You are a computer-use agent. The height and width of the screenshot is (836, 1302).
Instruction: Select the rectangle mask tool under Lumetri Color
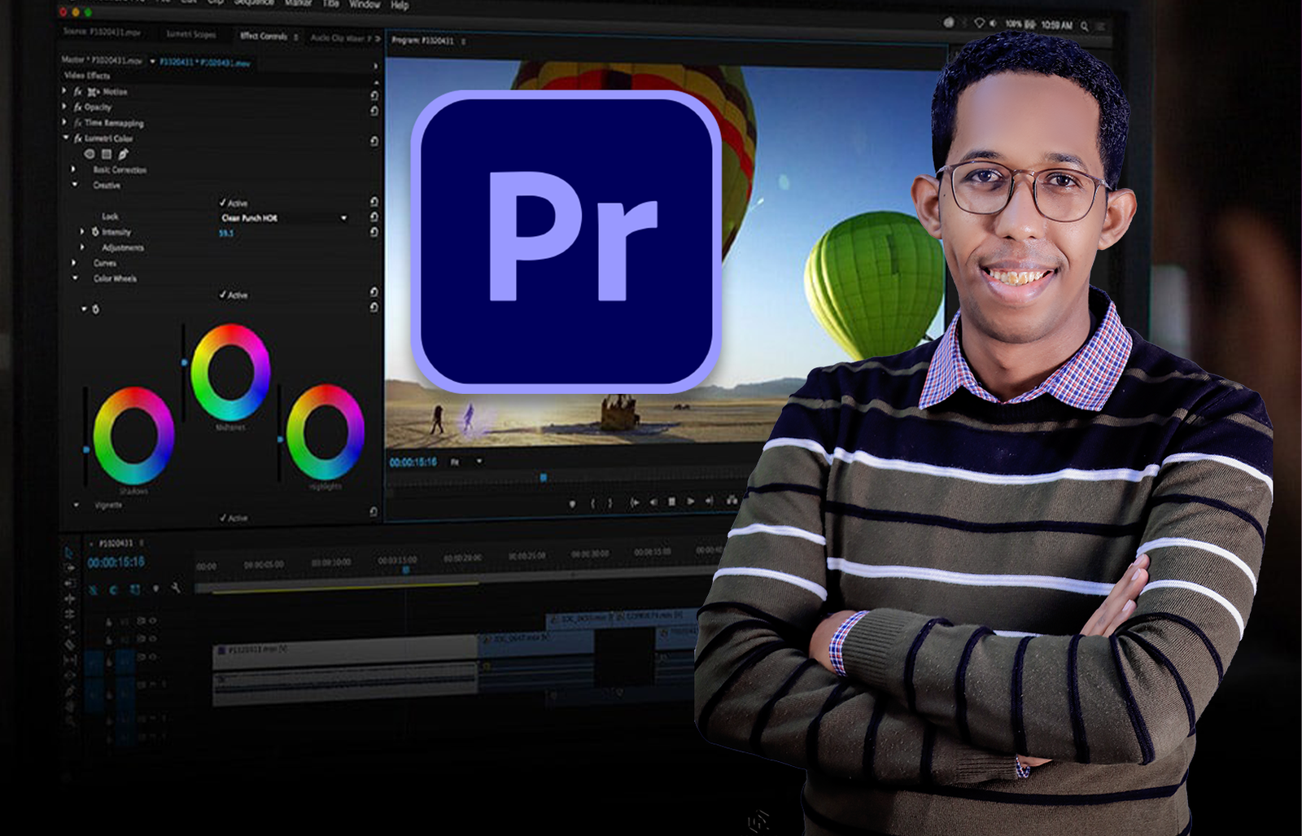(107, 154)
